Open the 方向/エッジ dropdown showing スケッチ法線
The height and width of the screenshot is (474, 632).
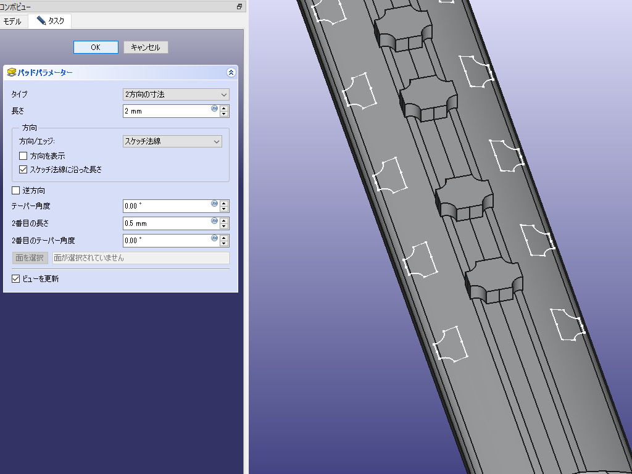(x=172, y=141)
